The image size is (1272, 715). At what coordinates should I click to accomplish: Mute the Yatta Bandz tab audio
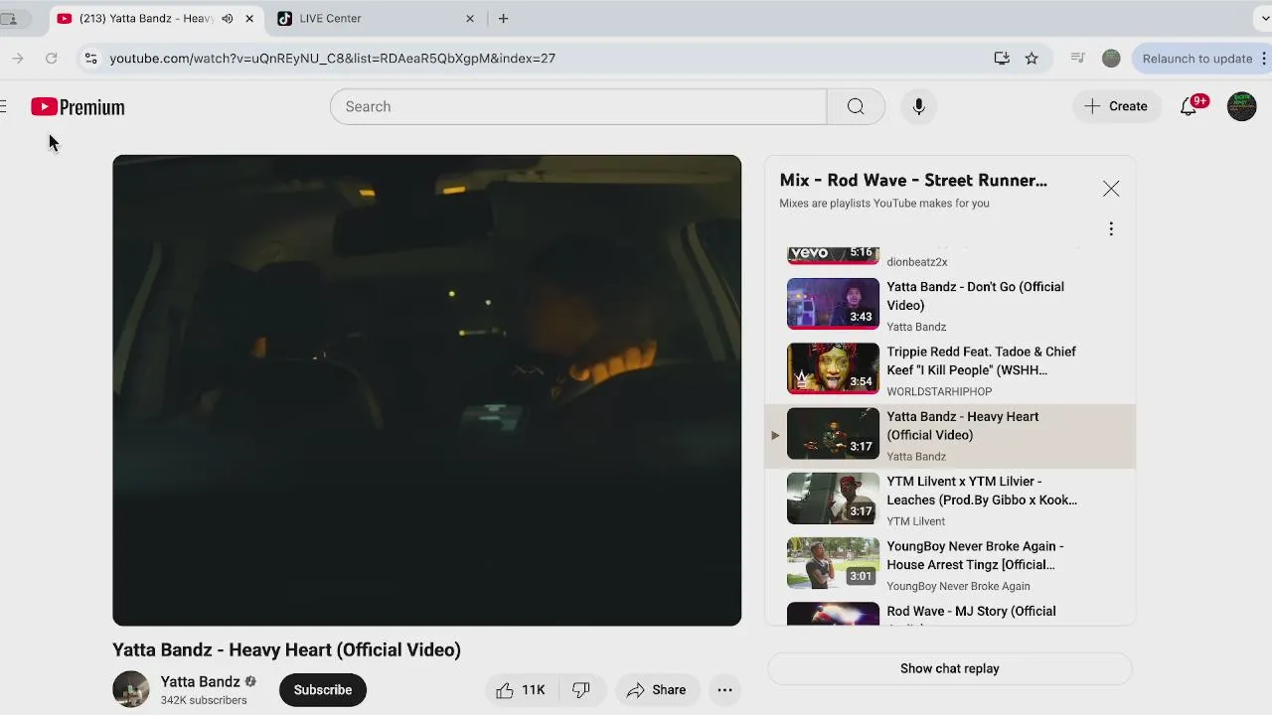tap(228, 19)
